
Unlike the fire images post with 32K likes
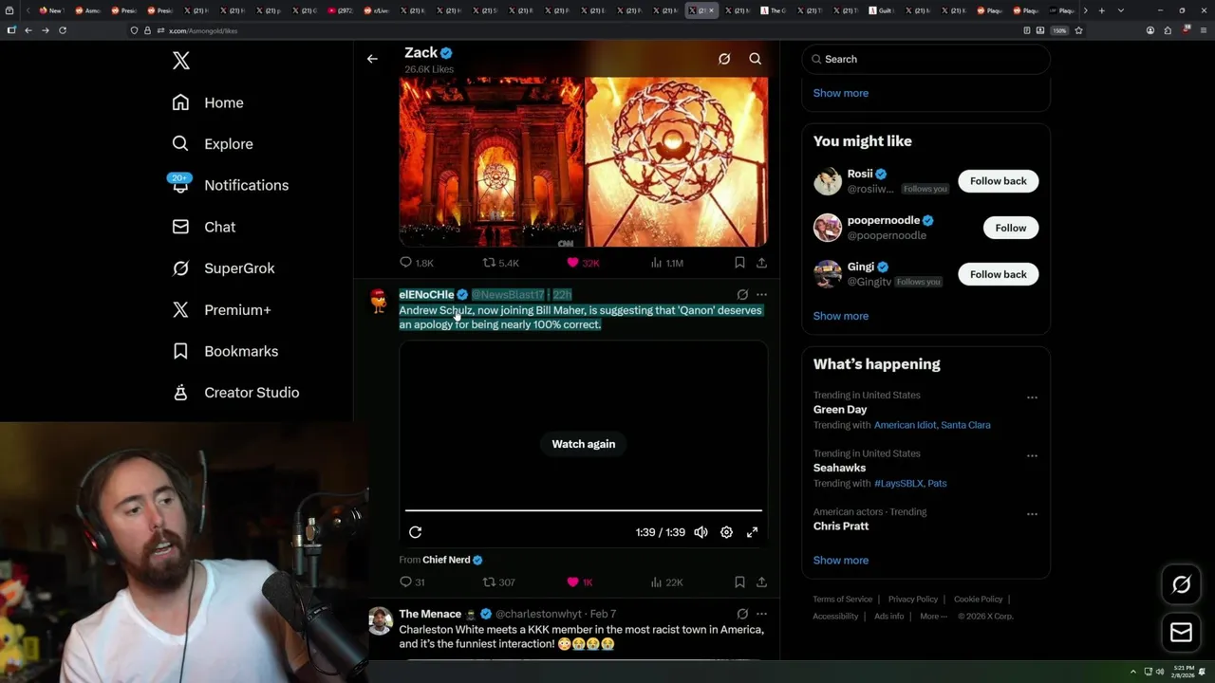pyautogui.click(x=583, y=263)
